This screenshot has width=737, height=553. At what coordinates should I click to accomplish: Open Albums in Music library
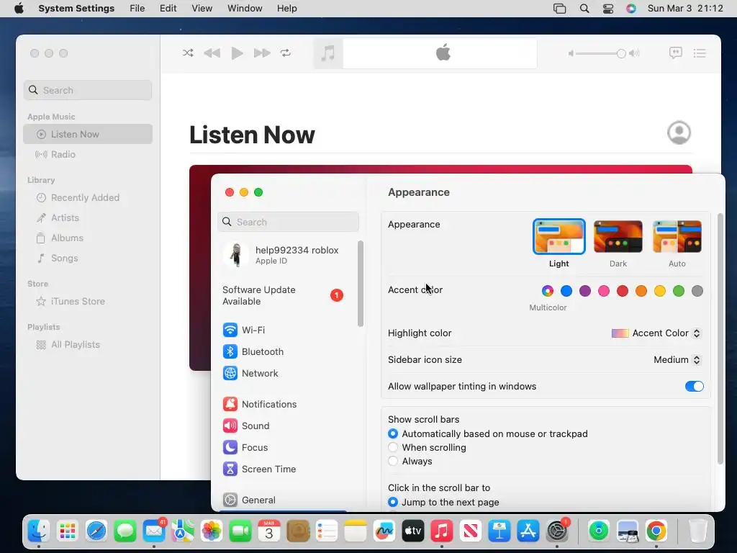pyautogui.click(x=88, y=238)
